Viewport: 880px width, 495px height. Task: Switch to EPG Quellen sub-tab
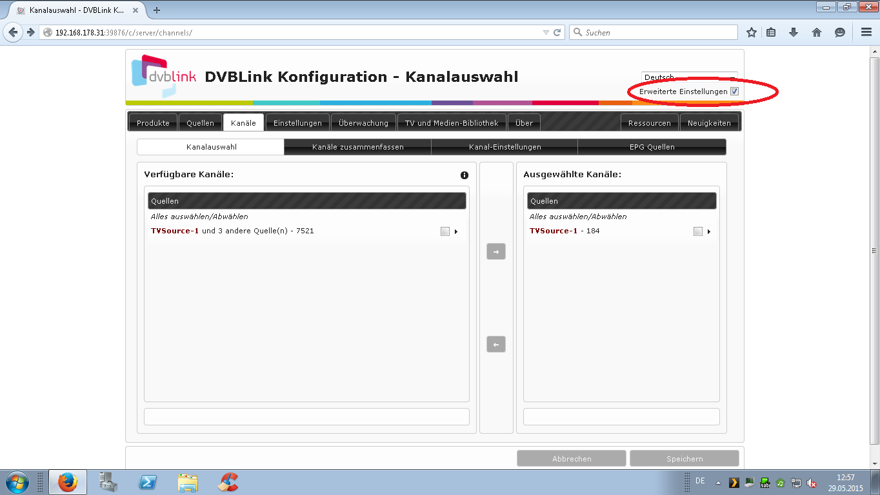[652, 147]
